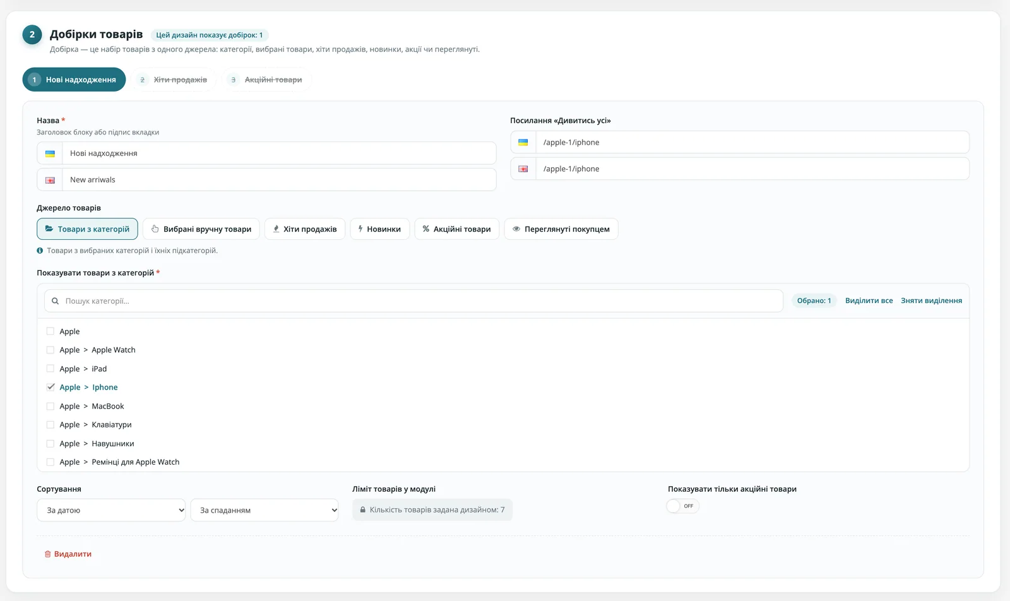Open the За датою sorting dropdown
This screenshot has height=601, width=1010.
pyautogui.click(x=111, y=510)
